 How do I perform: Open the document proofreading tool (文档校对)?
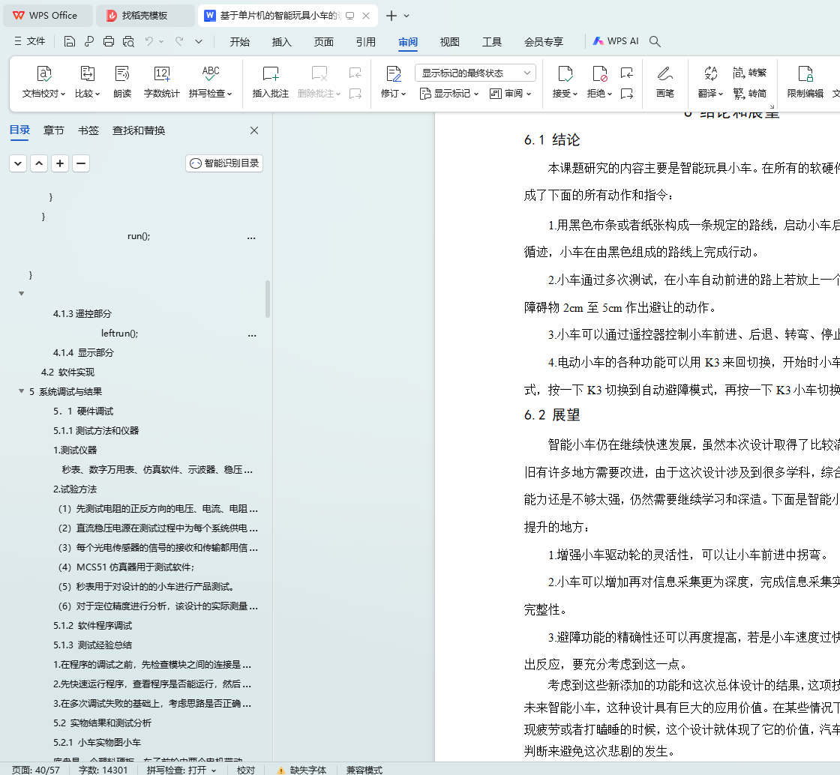pos(43,82)
